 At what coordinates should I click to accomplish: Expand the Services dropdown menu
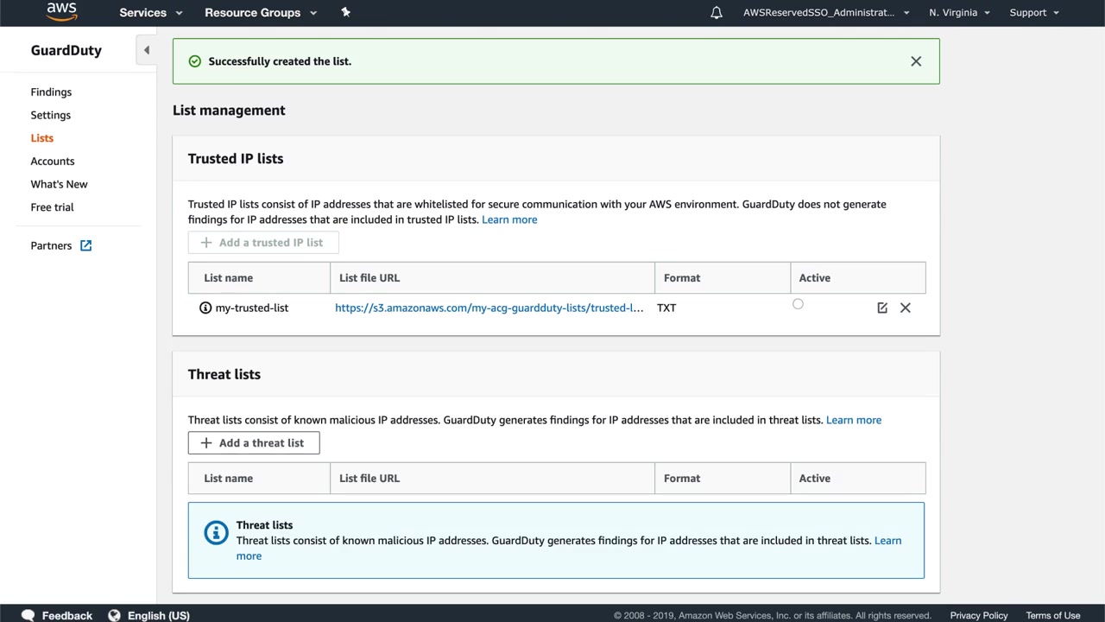[x=151, y=13]
